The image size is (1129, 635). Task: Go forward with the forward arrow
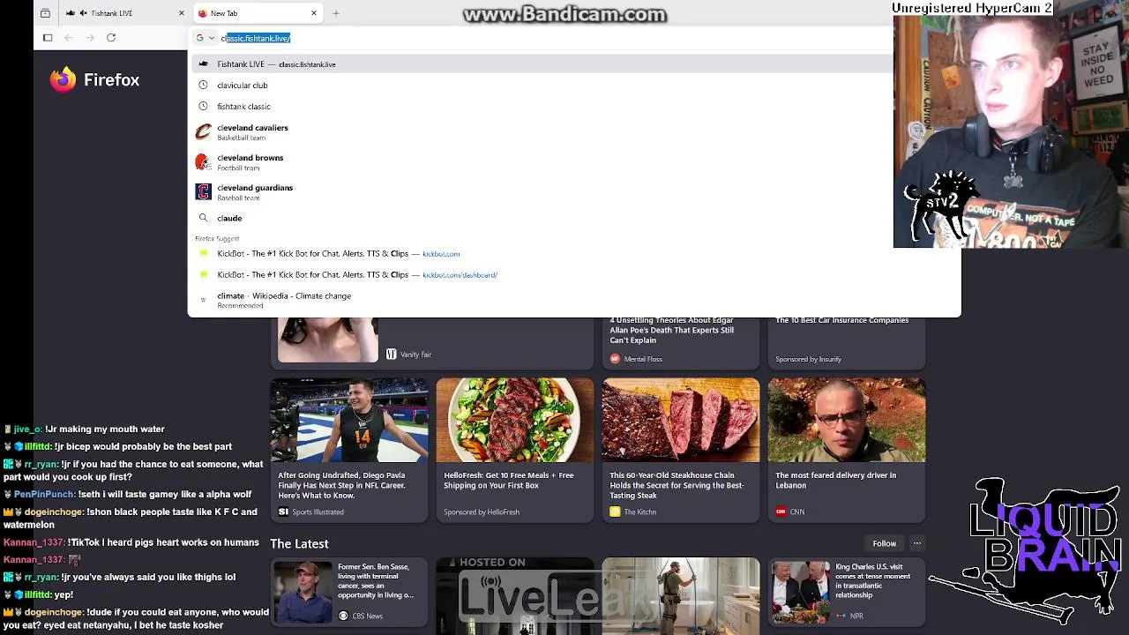90,38
